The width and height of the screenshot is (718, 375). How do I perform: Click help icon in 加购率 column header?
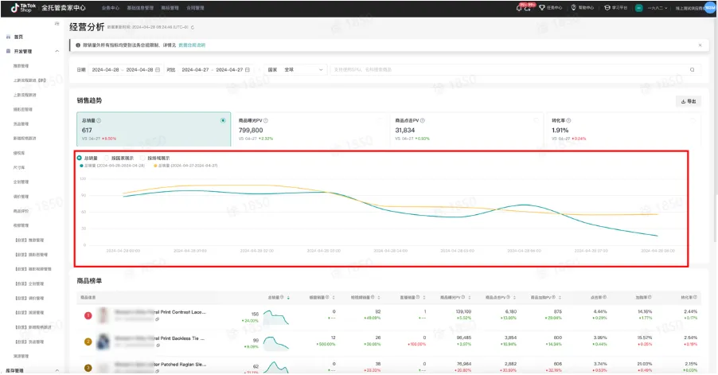pyautogui.click(x=650, y=298)
